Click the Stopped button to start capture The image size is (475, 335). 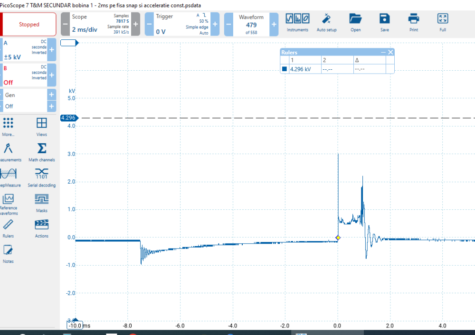point(29,24)
